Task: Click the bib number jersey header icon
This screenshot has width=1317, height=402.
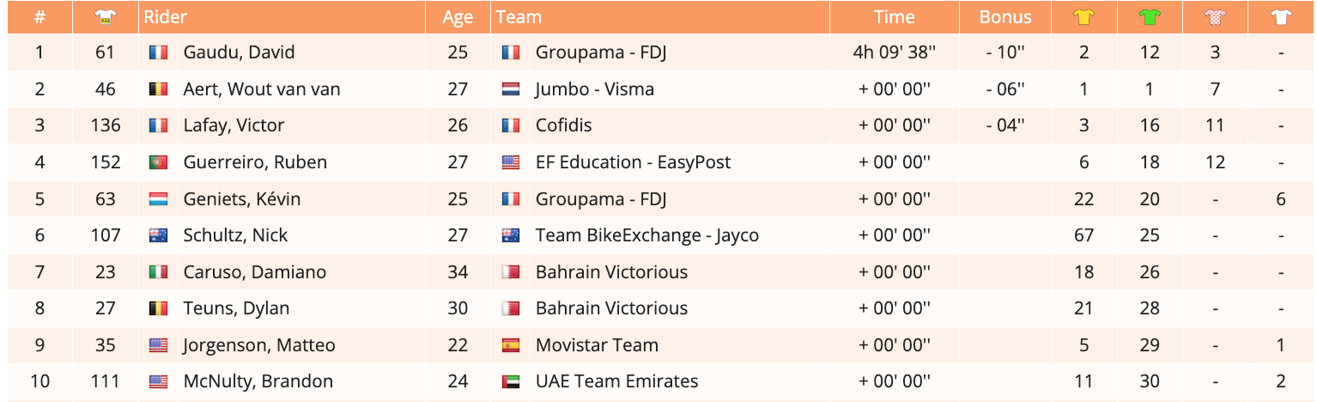Action: coord(105,17)
